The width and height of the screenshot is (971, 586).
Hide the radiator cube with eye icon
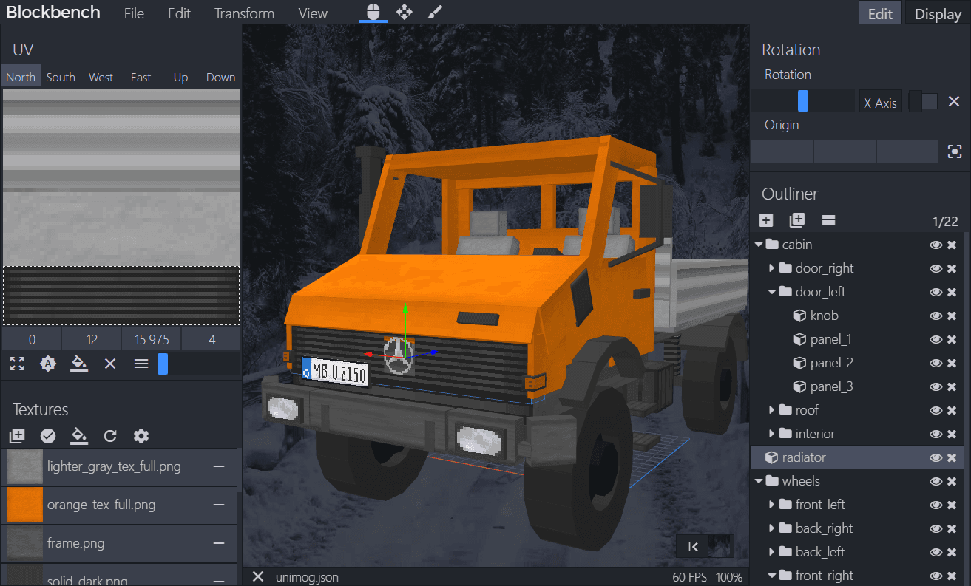pyautogui.click(x=936, y=457)
